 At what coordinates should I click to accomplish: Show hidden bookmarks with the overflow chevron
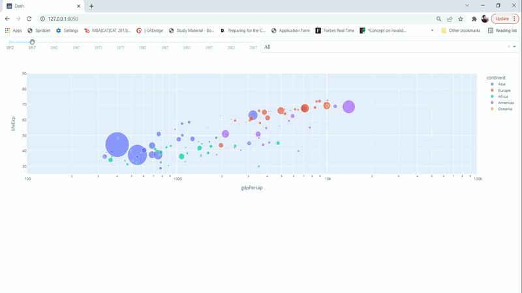432,31
